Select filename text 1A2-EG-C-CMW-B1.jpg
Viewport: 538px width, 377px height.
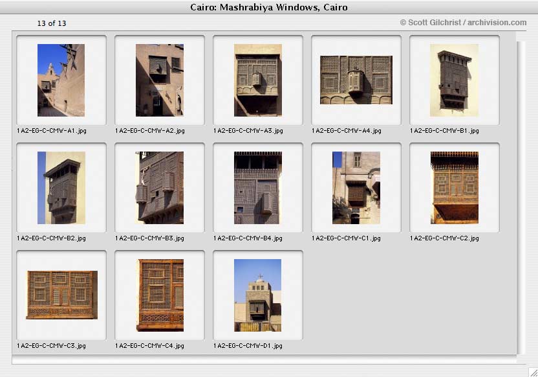444,131
